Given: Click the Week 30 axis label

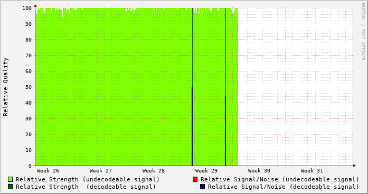Looking at the screenshot, I should tap(259, 171).
